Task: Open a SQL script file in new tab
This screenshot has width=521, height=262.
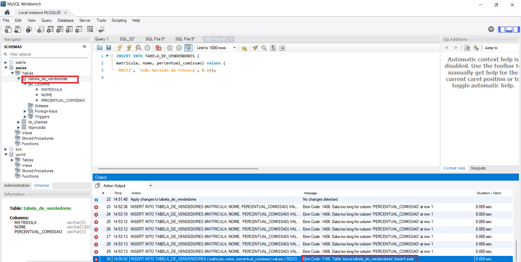Action: pyautogui.click(x=18, y=29)
